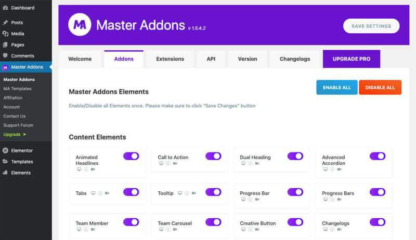Open the Progress Bars video tutorial icon

(340, 200)
